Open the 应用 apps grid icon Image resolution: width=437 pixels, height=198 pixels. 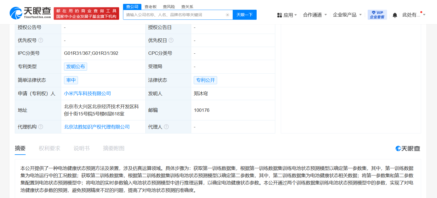pos(279,15)
